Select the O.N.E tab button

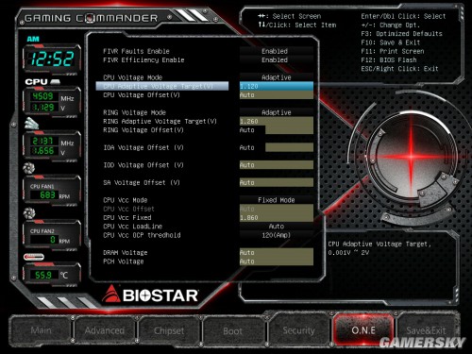pos(363,330)
